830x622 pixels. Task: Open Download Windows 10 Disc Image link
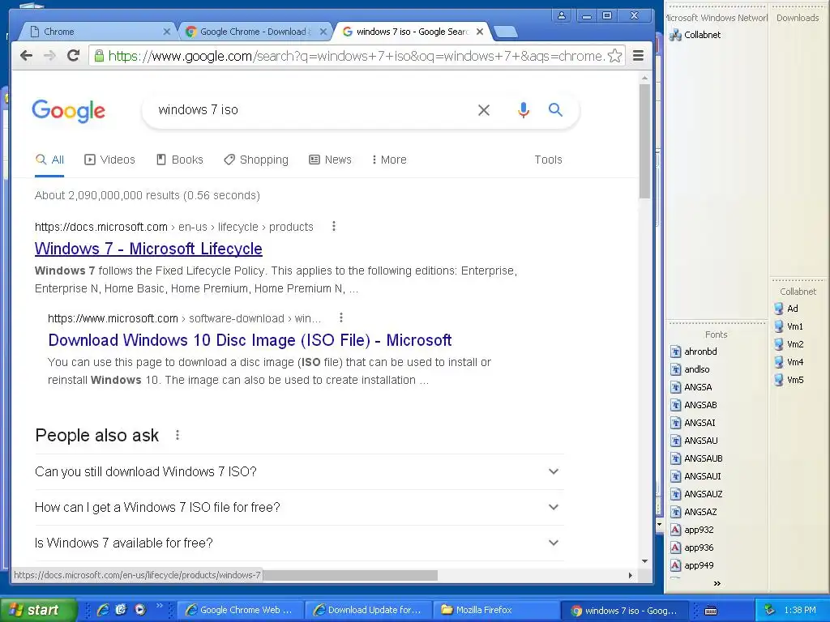[250, 340]
